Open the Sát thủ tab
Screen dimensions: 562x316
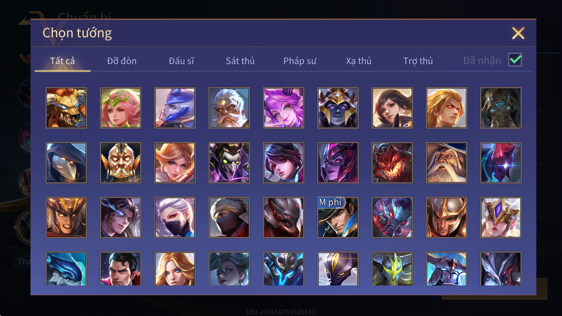tap(240, 61)
